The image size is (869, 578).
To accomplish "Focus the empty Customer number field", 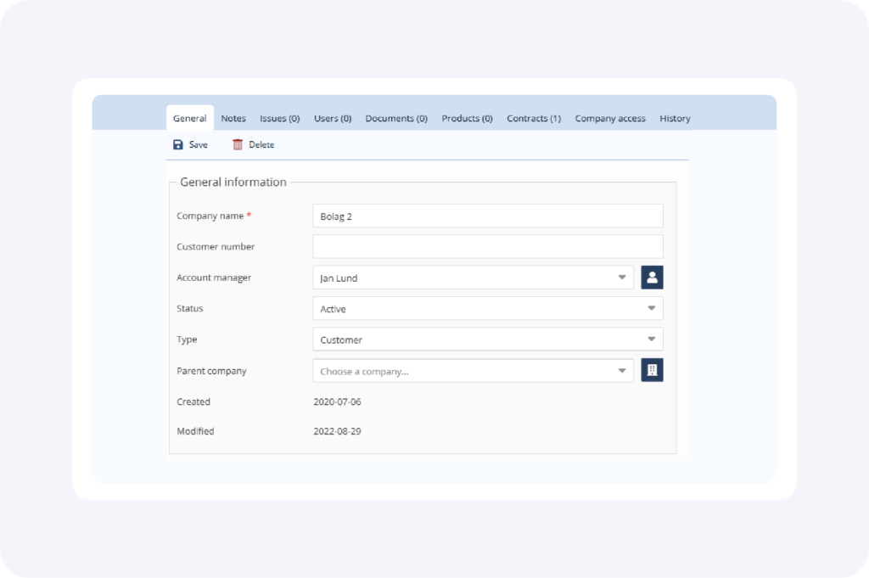I will click(487, 247).
